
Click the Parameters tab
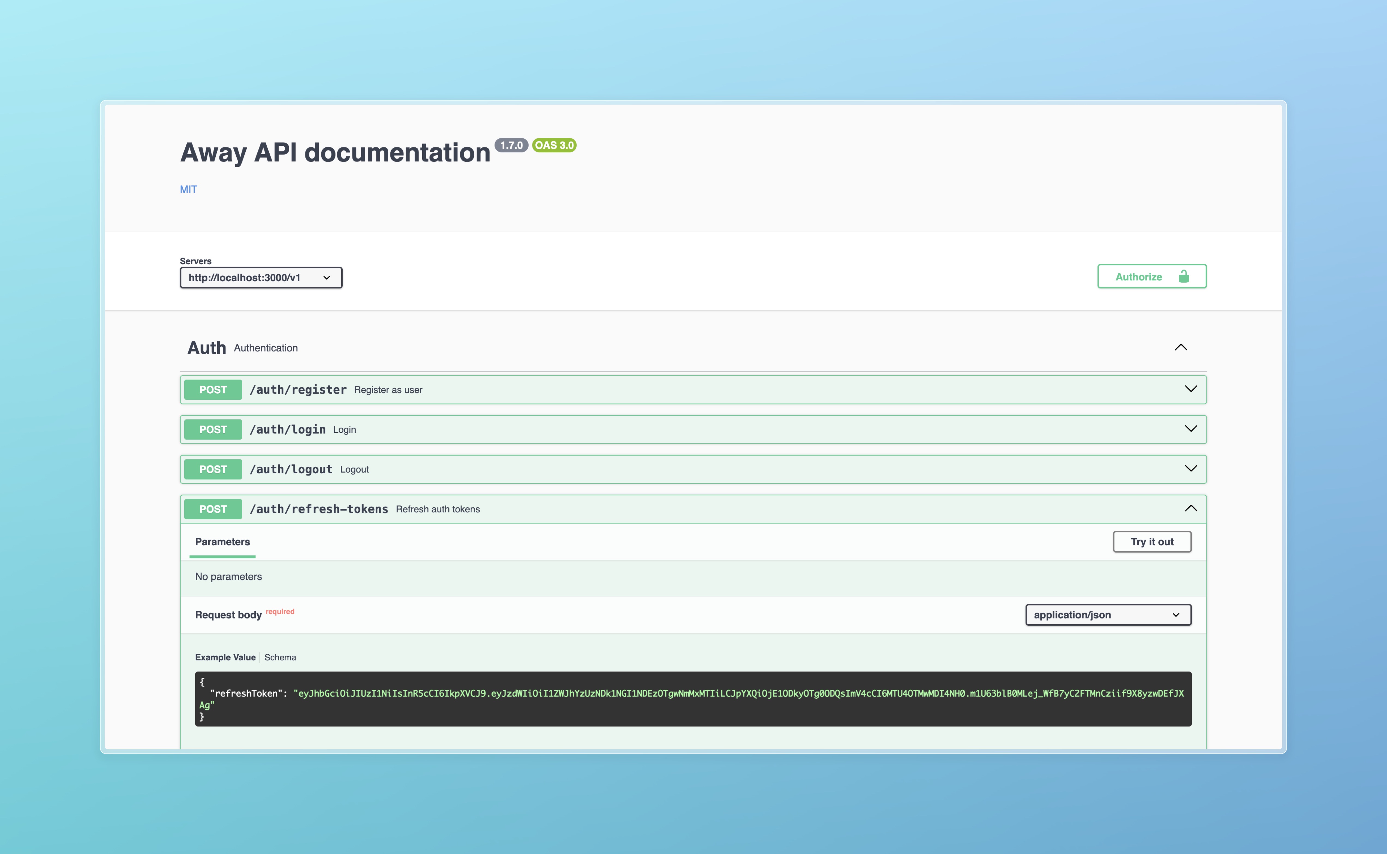(x=222, y=542)
